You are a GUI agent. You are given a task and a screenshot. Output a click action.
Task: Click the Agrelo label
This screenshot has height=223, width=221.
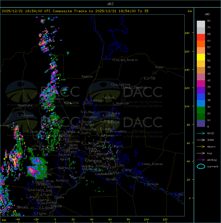(65, 159)
